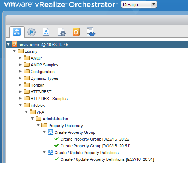
Task: Collapse the vRA folder
Action: click(x=27, y=112)
